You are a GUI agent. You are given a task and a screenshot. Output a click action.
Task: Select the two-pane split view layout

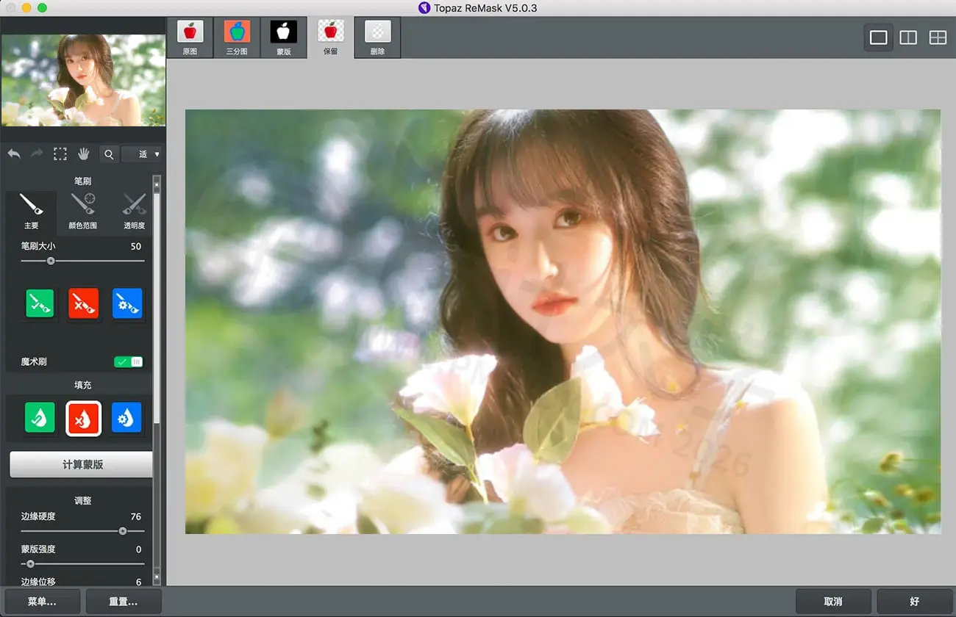[x=908, y=38]
